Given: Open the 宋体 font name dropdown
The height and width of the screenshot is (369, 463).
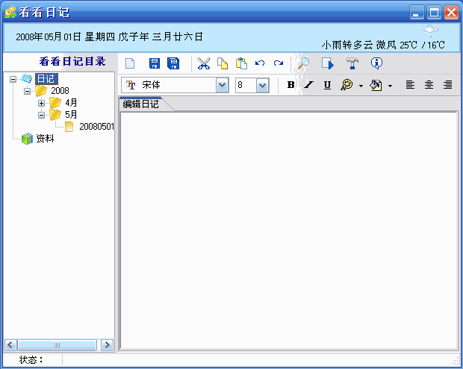Looking at the screenshot, I should [x=222, y=85].
